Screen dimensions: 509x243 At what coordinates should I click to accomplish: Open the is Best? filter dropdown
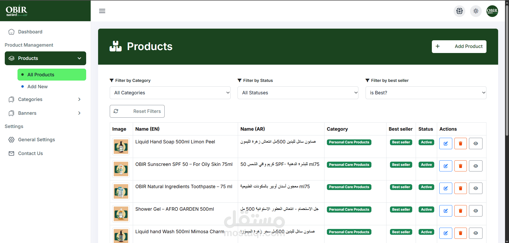pyautogui.click(x=426, y=93)
